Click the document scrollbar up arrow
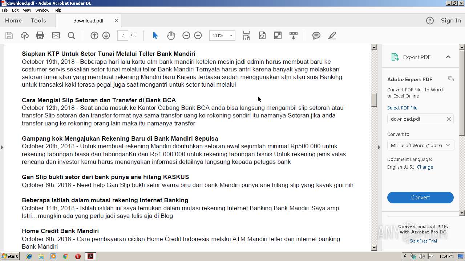 tap(374, 47)
